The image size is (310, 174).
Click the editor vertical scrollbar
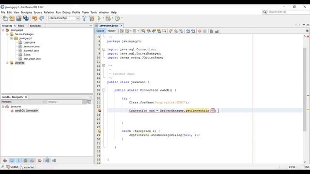tap(305, 89)
